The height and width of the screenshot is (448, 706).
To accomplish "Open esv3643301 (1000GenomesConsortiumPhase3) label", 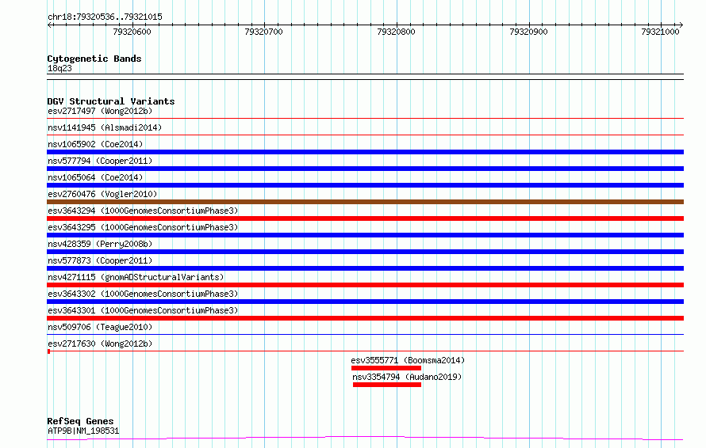I will click(143, 310).
